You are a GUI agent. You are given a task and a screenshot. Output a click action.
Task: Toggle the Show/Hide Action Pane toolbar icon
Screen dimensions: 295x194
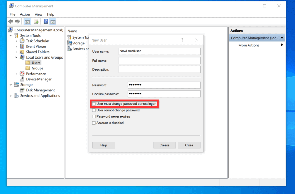coord(53,22)
